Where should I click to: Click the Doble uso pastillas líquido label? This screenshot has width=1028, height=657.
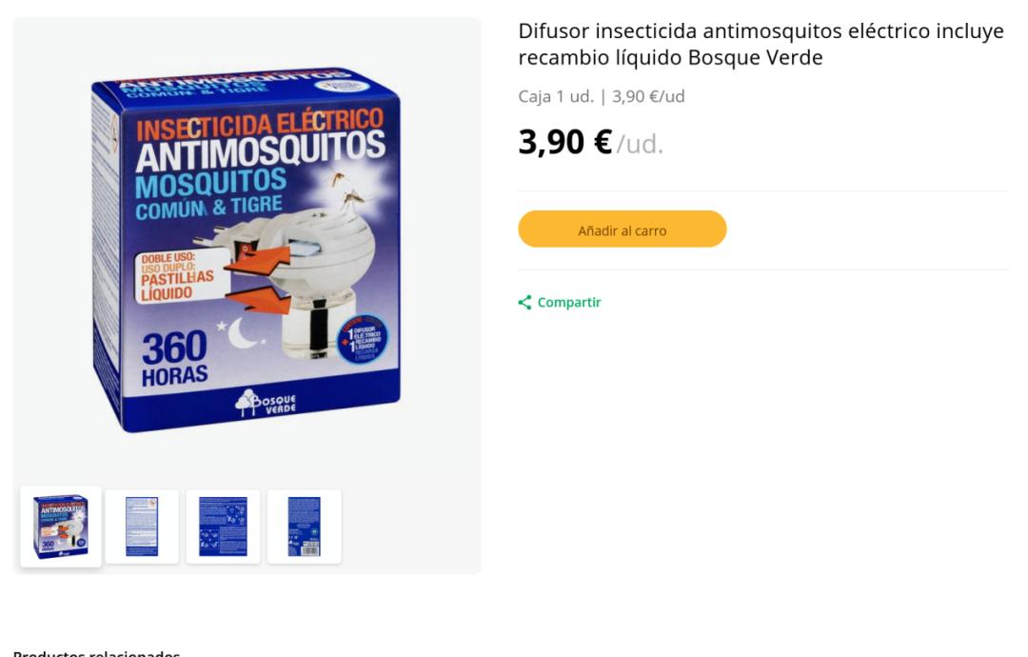click(x=182, y=277)
